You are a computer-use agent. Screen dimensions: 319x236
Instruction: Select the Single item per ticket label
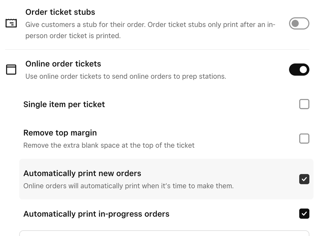(64, 104)
